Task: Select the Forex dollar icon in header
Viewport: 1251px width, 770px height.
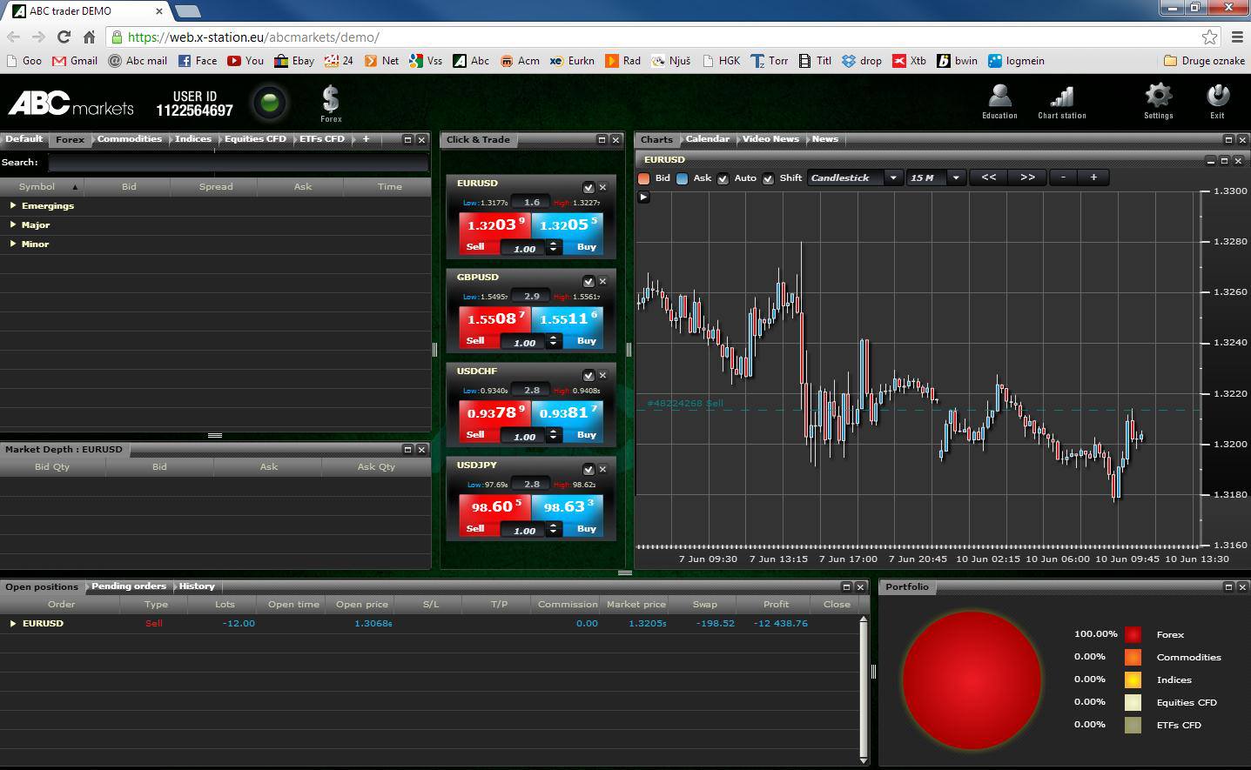Action: (x=331, y=103)
